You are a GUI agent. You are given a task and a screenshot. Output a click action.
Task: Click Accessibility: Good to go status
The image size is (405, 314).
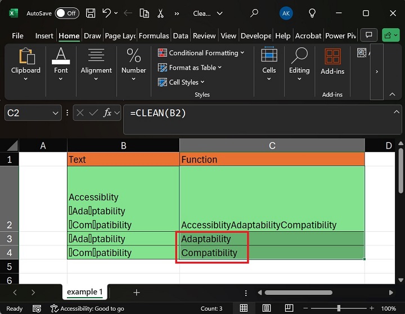(x=87, y=308)
